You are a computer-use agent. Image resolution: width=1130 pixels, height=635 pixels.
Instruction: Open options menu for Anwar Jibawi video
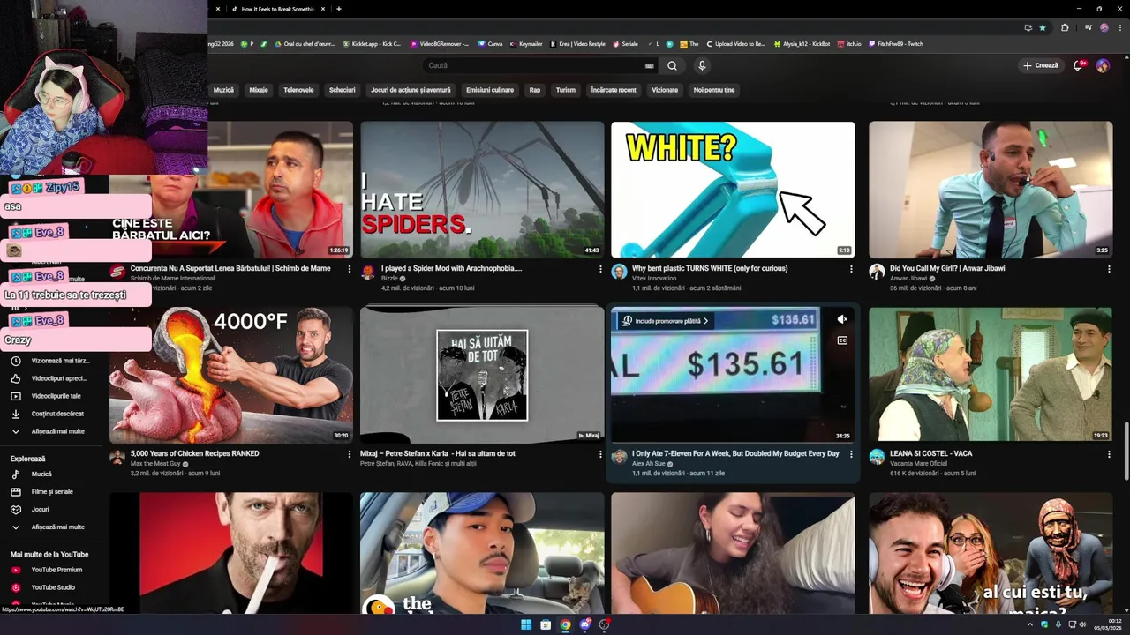(x=1109, y=269)
